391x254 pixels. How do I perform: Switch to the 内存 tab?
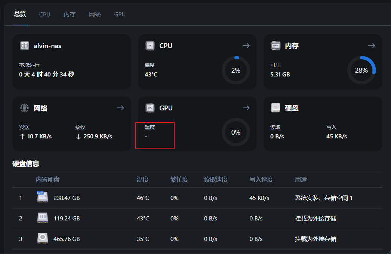70,15
